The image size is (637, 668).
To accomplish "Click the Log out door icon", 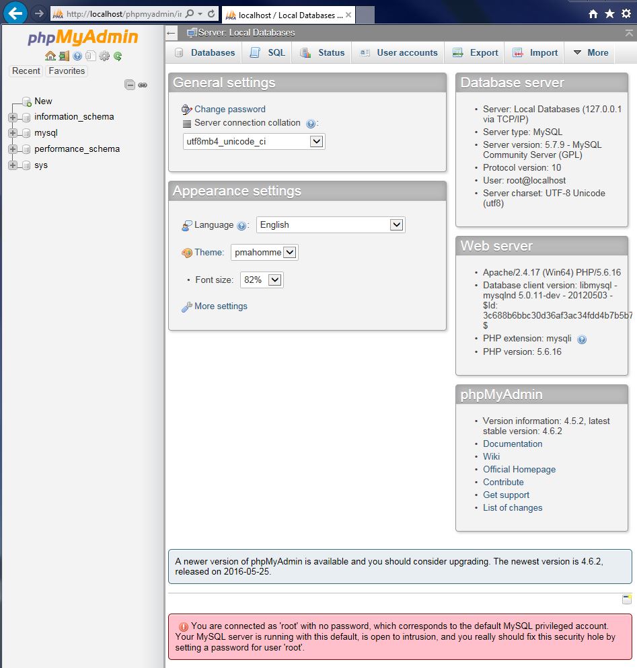I will (x=64, y=56).
